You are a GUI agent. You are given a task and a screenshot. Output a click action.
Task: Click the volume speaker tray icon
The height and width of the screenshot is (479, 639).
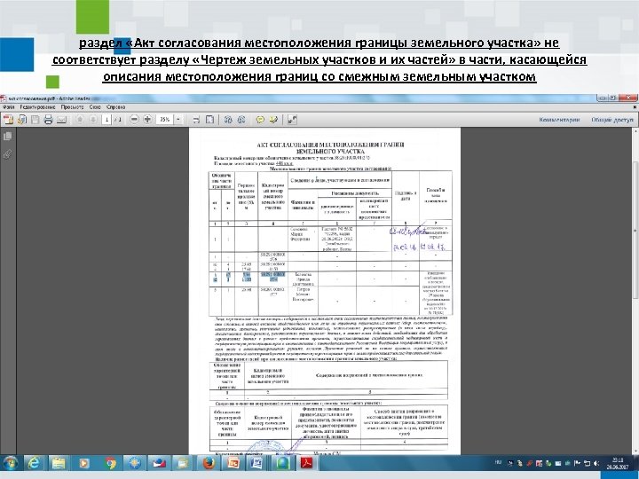(596, 464)
